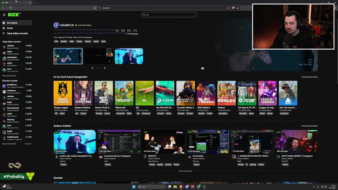Screen dimensions: 338x190
Task: Click the Kick search field
Action: tap(169, 15)
